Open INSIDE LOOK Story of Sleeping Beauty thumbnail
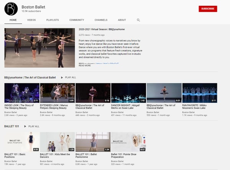Screen dimensions: 230x170 click(x=22, y=93)
